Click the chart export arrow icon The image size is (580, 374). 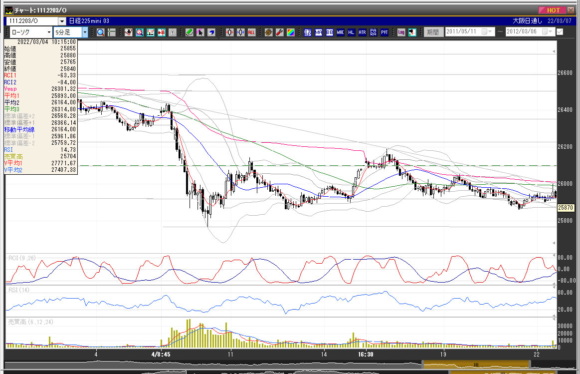[x=412, y=32]
